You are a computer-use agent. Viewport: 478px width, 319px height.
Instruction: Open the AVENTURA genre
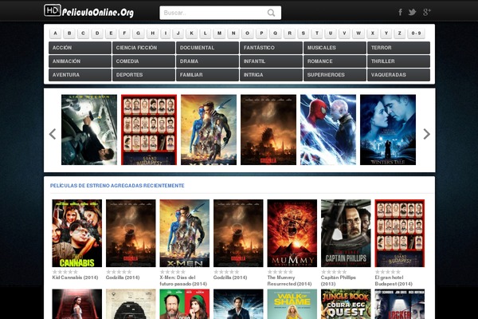(x=80, y=75)
